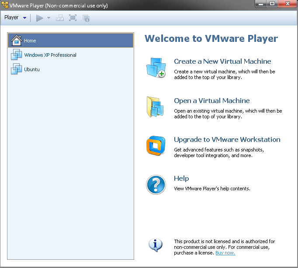This screenshot has width=298, height=268.
Task: Click the blue question mark help icon
Action: 156,185
